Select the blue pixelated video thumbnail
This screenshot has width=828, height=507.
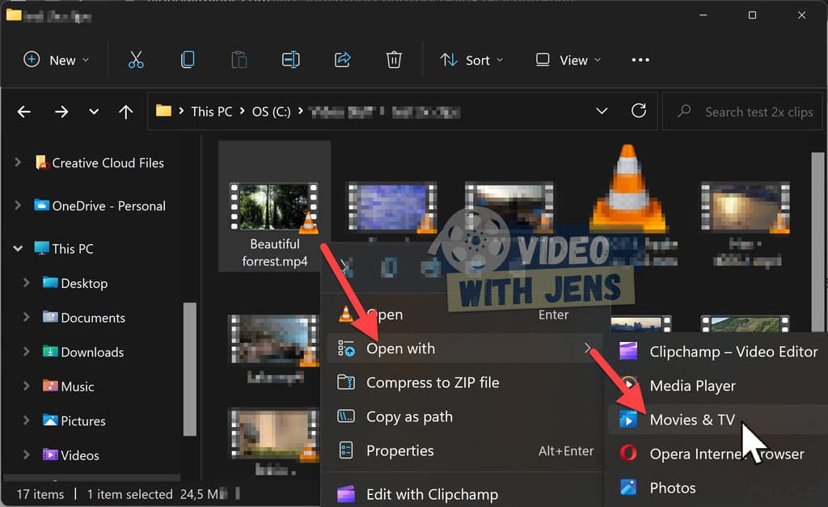392,206
